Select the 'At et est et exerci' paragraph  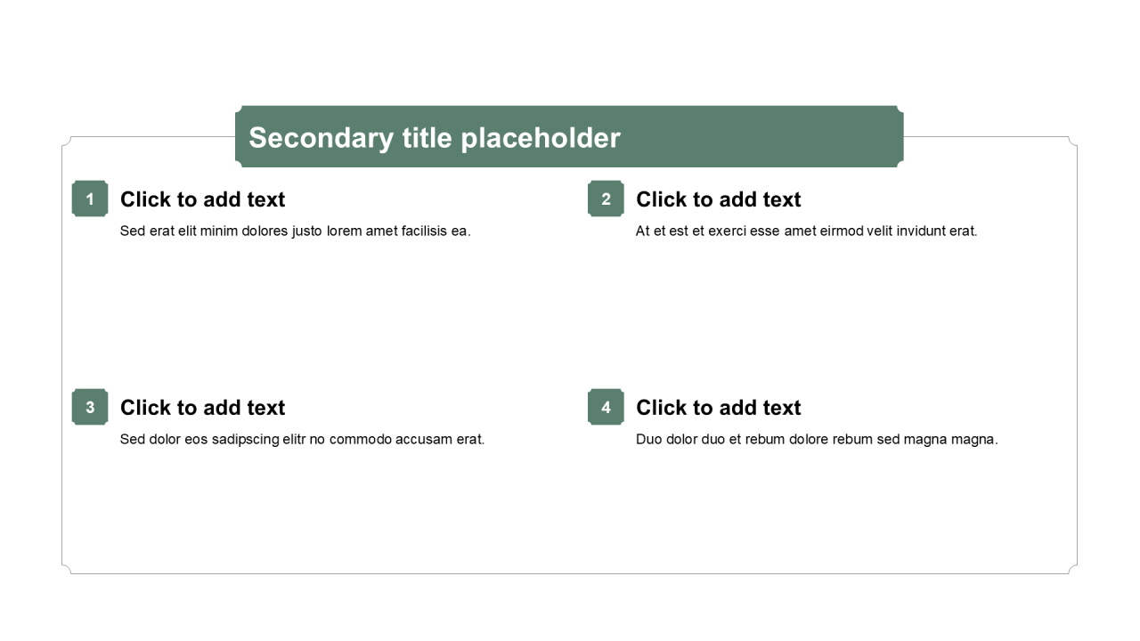click(806, 231)
